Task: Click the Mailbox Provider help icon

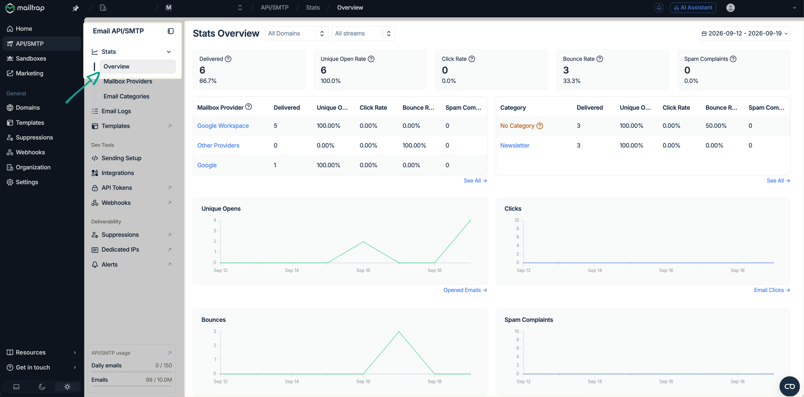Action: click(248, 107)
